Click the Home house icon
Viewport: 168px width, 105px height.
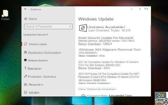(x=26, y=19)
